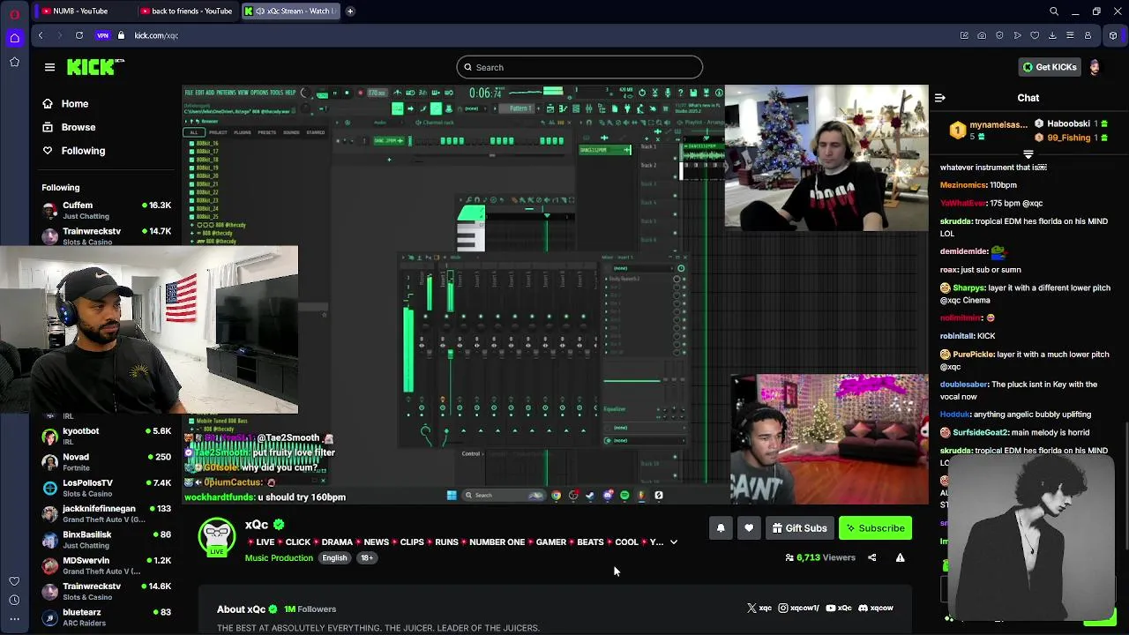The image size is (1129, 635).
Task: Click the browser tab search magnifier icon
Action: tap(1054, 11)
